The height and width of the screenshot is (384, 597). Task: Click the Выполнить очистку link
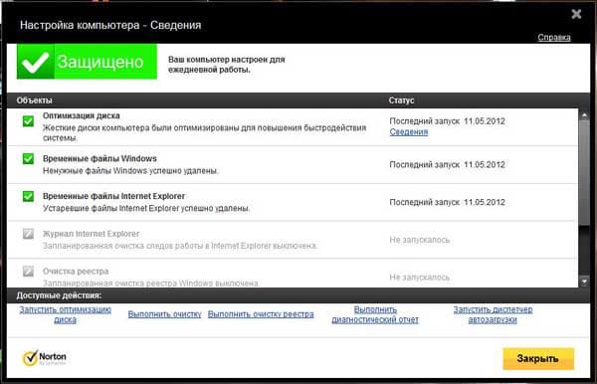click(x=164, y=314)
